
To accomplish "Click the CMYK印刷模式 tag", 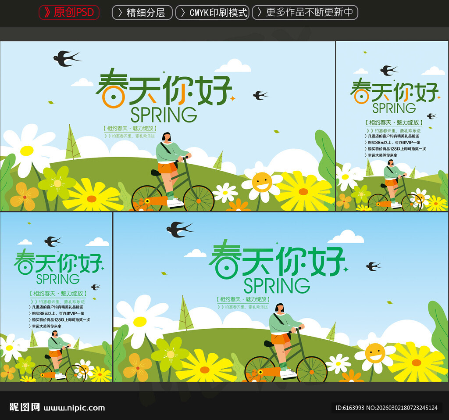I will click(x=212, y=13).
